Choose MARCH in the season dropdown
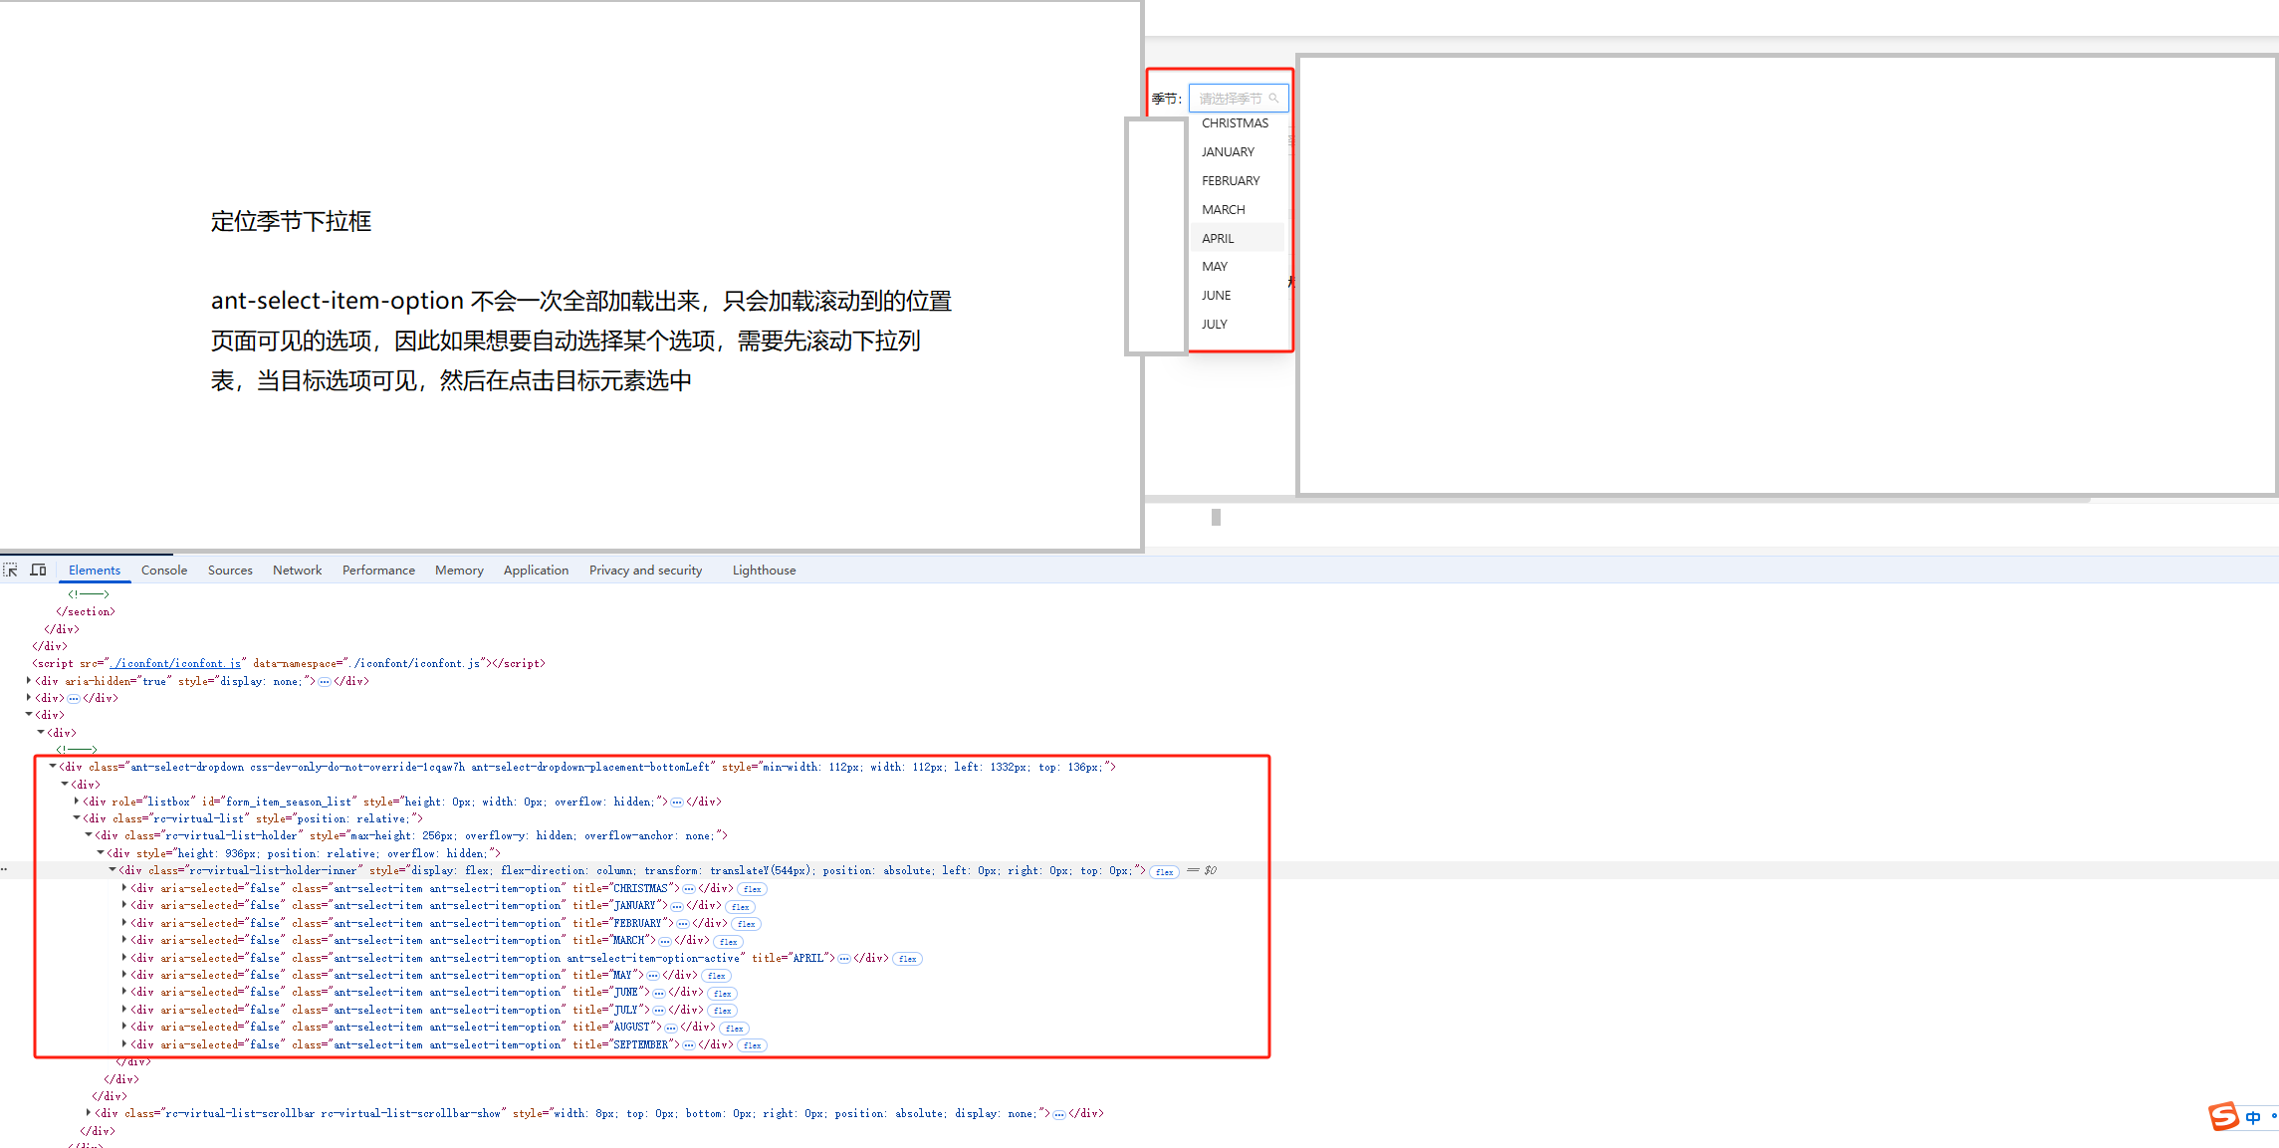This screenshot has height=1148, width=2279. (x=1238, y=210)
